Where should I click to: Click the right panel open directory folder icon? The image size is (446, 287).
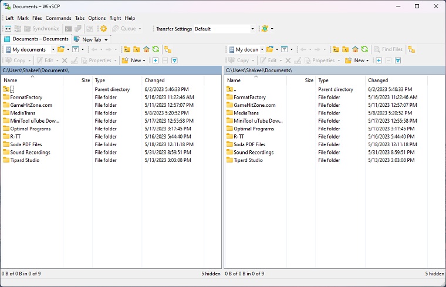(x=269, y=50)
